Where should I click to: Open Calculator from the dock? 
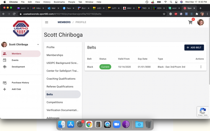[98, 124]
